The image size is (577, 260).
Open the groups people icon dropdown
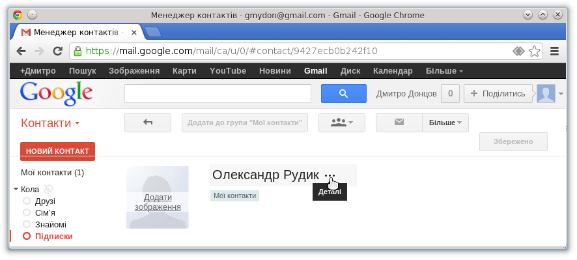point(342,123)
